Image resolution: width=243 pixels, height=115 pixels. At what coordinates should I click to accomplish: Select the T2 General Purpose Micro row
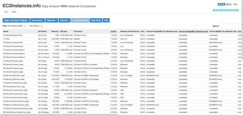click(121, 35)
